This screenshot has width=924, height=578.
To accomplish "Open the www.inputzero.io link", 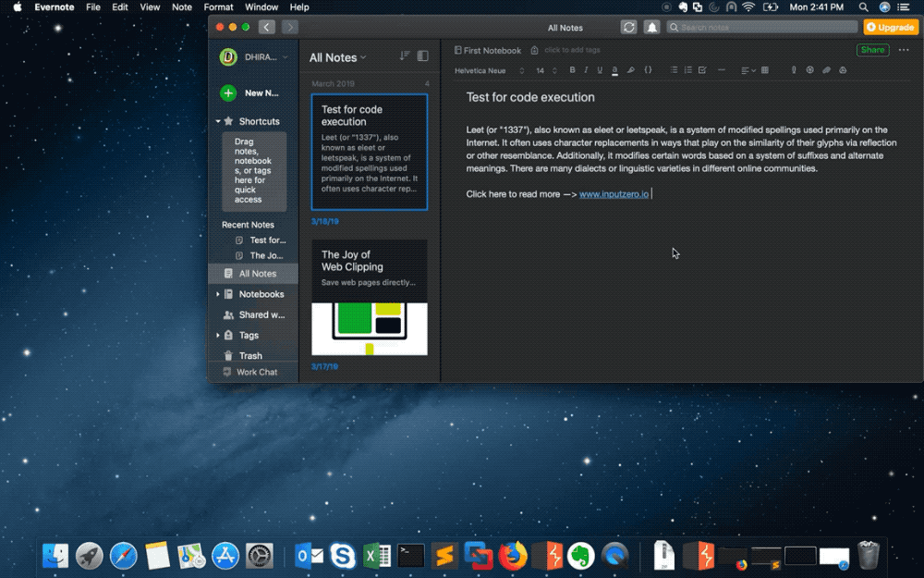I will click(x=614, y=194).
